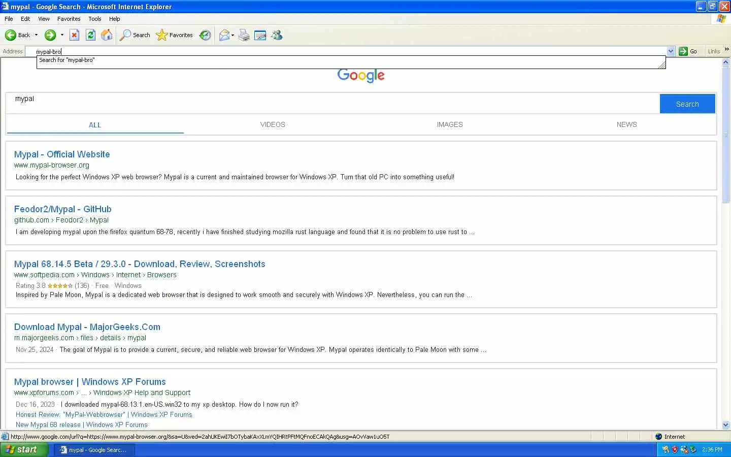Switch to the ALL results tab

(x=95, y=125)
